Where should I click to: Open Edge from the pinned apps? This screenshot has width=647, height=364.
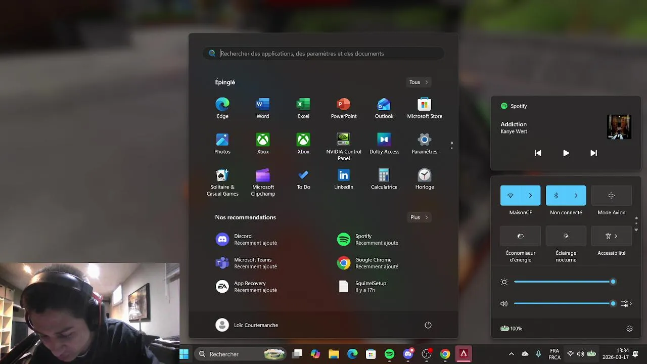click(x=222, y=109)
